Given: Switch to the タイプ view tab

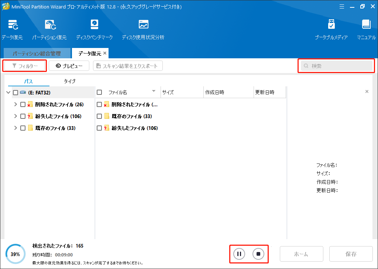Looking at the screenshot, I should tap(70, 82).
